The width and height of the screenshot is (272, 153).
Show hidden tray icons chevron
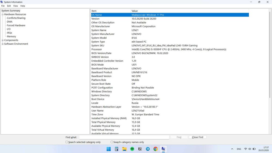click(232, 149)
